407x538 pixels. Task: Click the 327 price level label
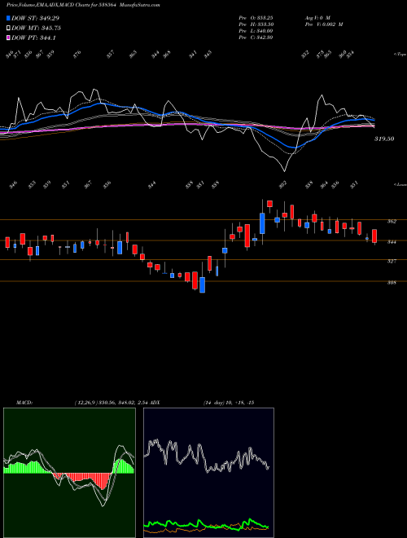pyautogui.click(x=392, y=261)
